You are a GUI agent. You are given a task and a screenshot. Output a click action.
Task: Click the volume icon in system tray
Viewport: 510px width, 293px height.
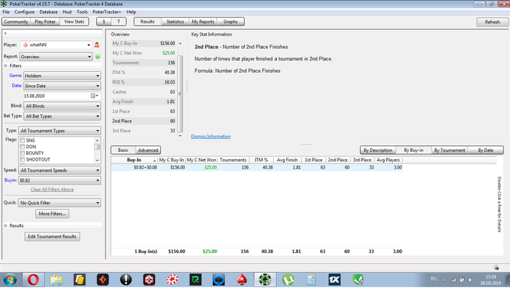471,280
